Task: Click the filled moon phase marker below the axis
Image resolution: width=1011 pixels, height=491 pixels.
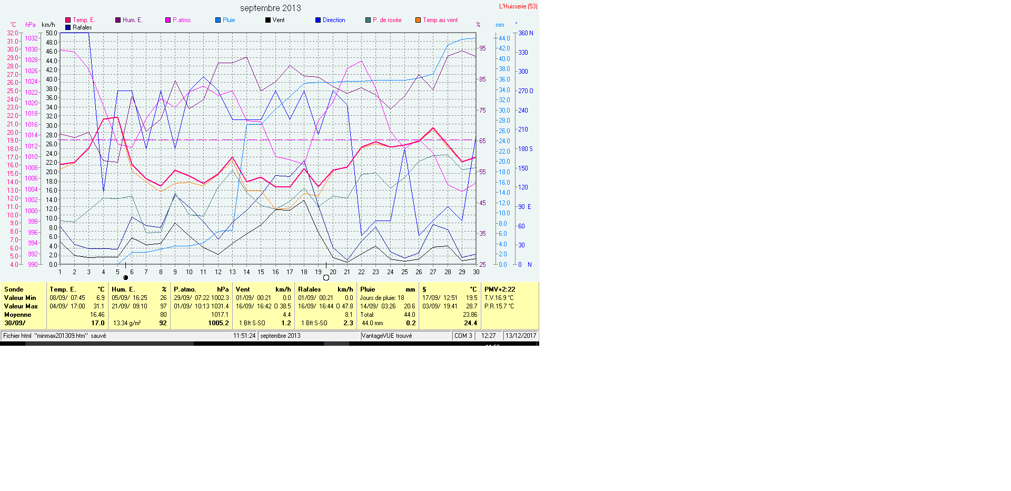Action: point(125,277)
